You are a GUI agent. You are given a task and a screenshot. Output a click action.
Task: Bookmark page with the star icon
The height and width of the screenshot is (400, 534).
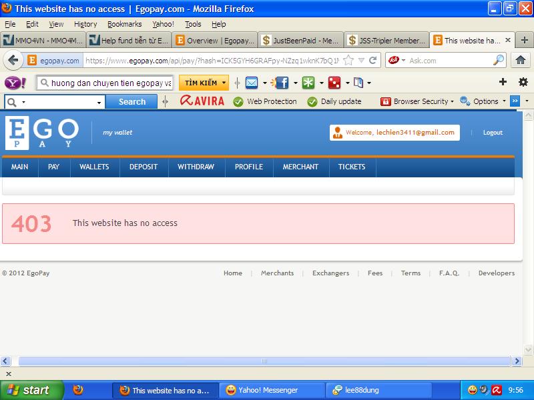(x=348, y=61)
